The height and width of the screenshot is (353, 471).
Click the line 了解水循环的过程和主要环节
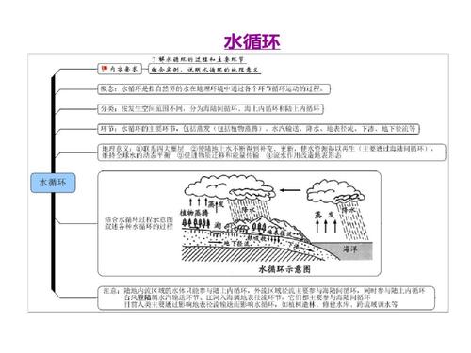click(198, 59)
